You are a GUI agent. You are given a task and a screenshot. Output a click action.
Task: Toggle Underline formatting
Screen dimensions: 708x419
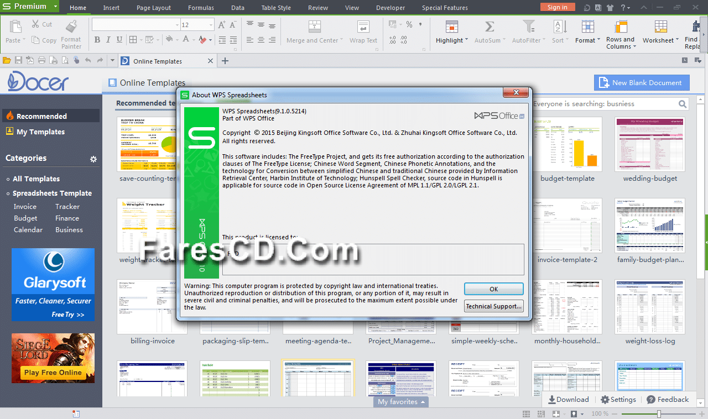119,40
